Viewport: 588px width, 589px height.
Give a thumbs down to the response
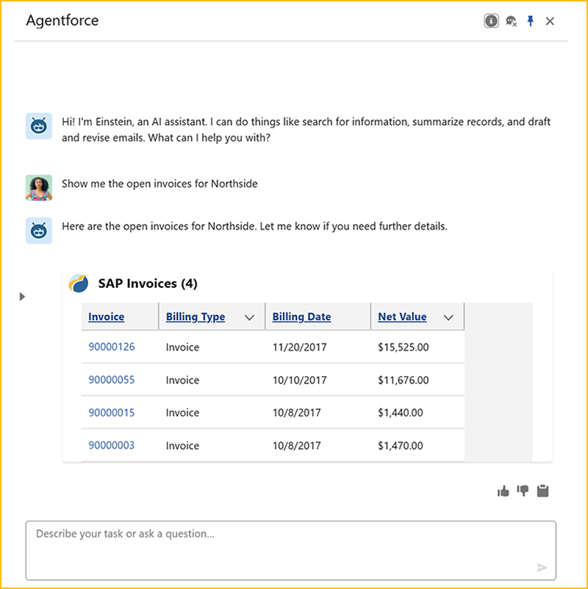(523, 491)
